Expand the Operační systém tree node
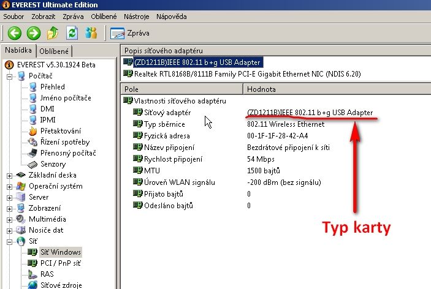 tap(9, 187)
